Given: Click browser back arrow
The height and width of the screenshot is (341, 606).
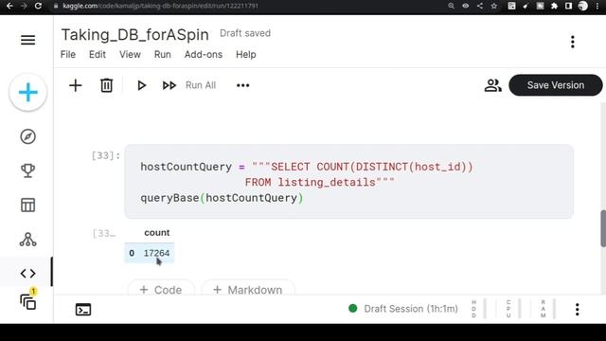Looking at the screenshot, I should [9, 6].
